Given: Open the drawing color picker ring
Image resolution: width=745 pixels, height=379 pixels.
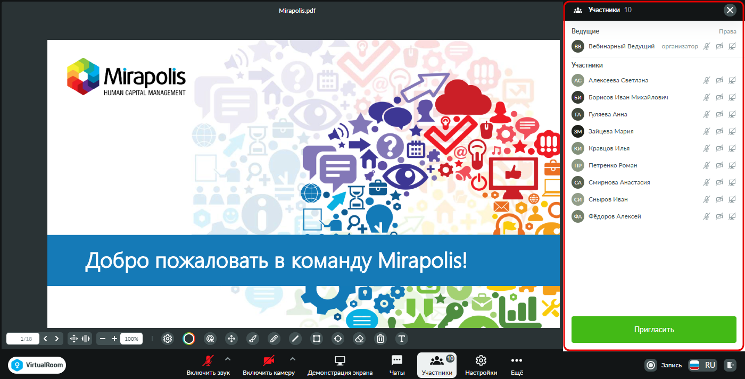Looking at the screenshot, I should tap(189, 339).
